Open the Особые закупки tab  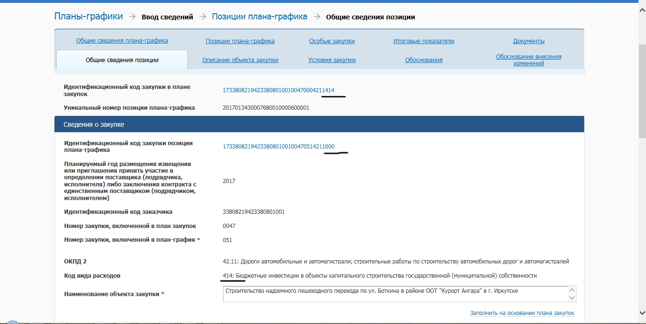coord(332,41)
